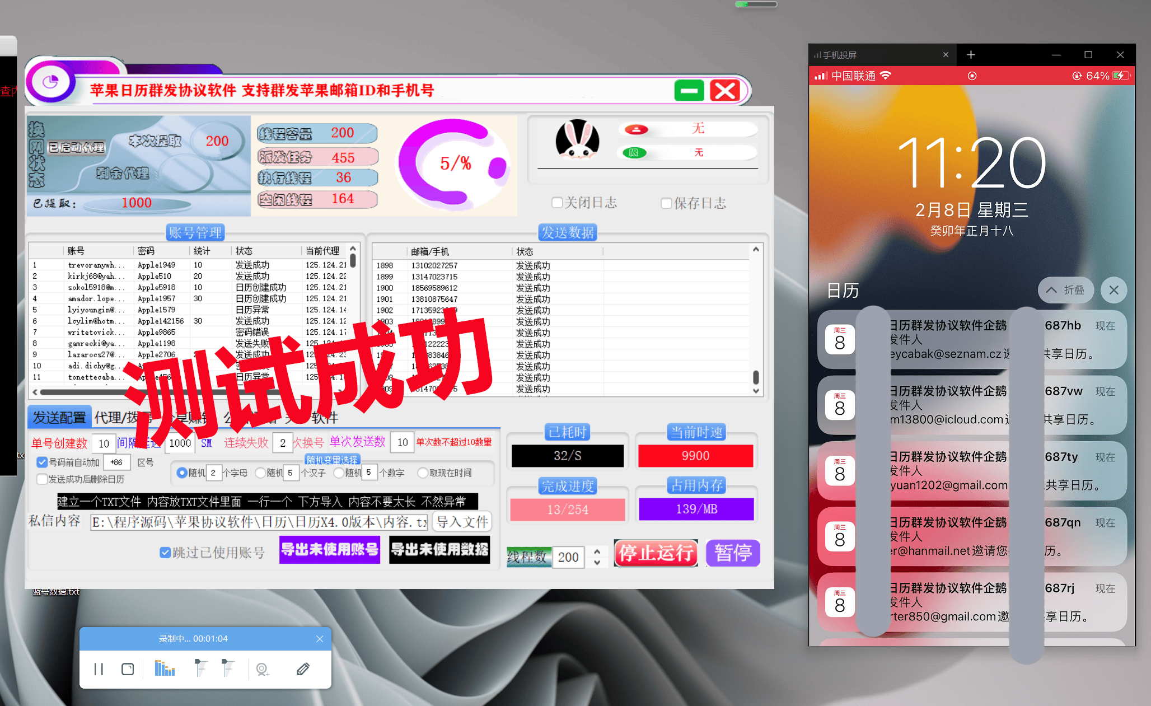
Task: Increase 线程数 with up arrow
Action: pyautogui.click(x=597, y=551)
